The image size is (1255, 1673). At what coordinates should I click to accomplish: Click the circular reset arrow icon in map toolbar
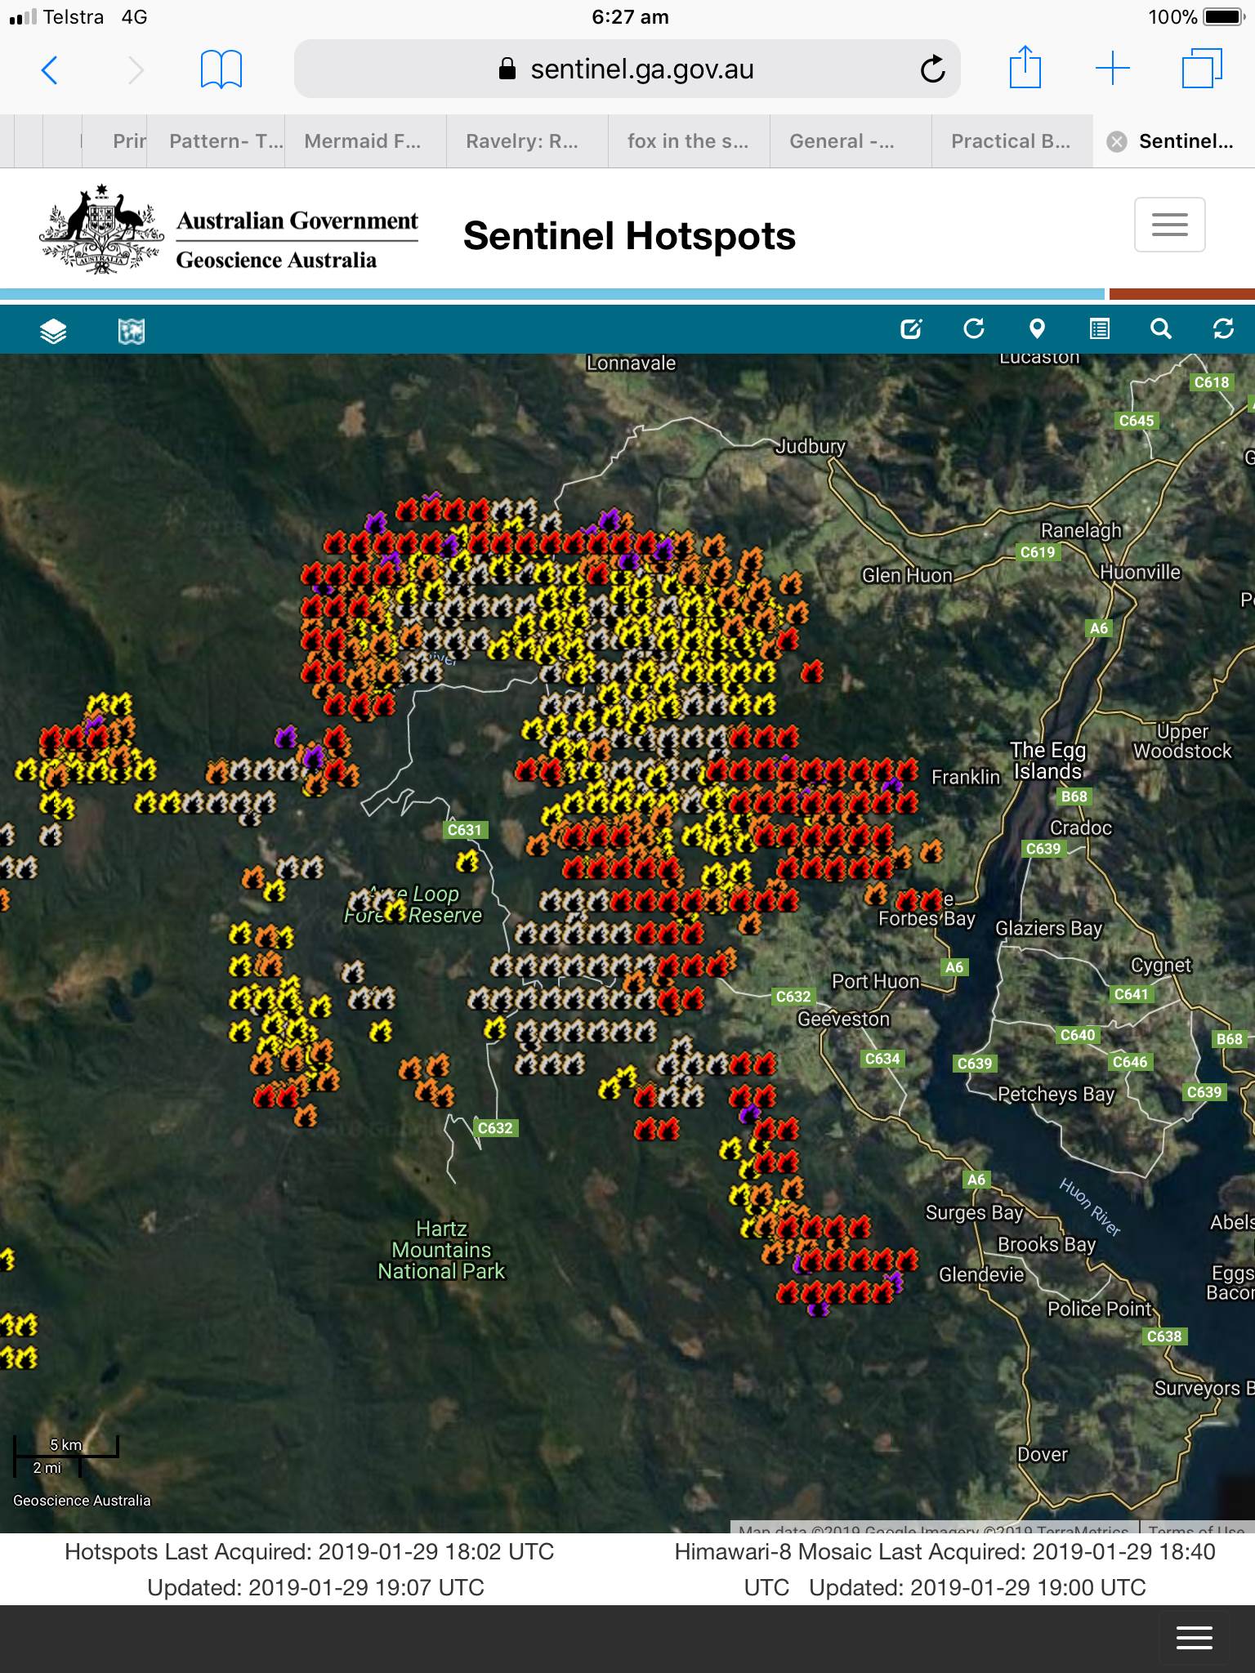coord(973,329)
